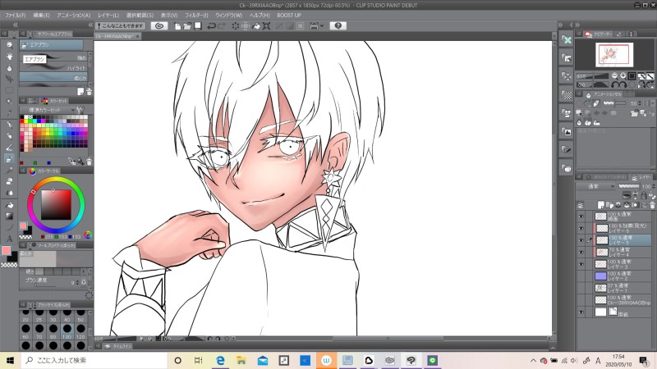
Task: Adjust the layer opacity slider
Action: 629,186
